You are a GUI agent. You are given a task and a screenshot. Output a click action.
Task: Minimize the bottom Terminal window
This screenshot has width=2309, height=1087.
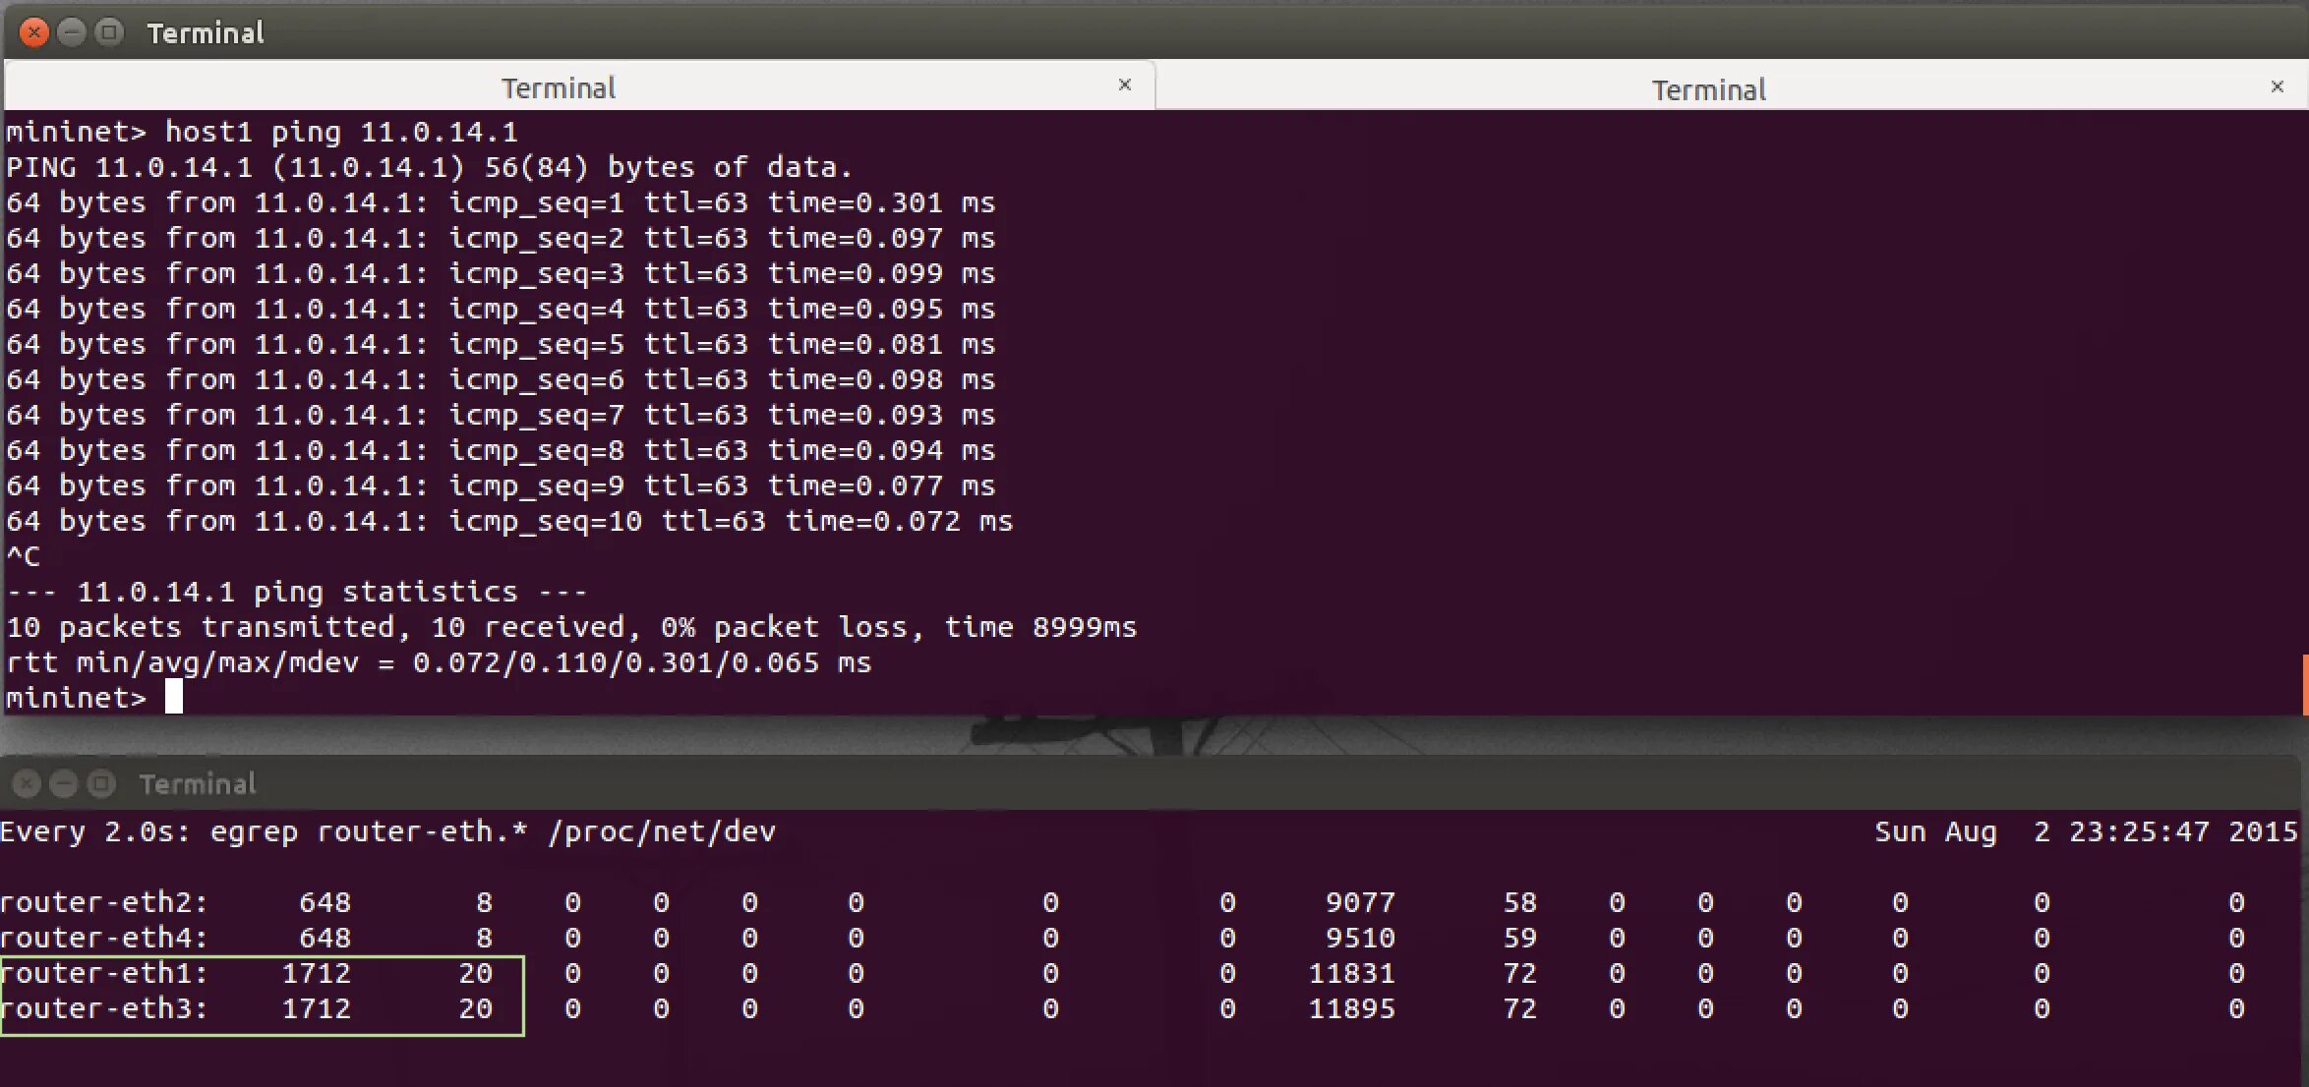click(x=63, y=783)
